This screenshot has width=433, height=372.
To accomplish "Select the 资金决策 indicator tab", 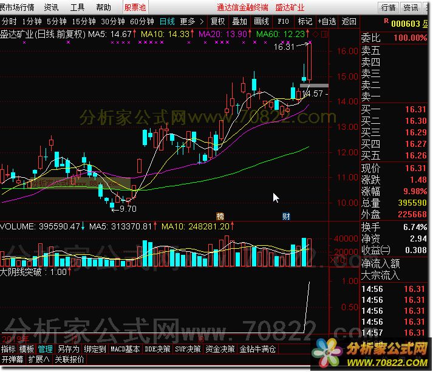I will click(x=220, y=350).
